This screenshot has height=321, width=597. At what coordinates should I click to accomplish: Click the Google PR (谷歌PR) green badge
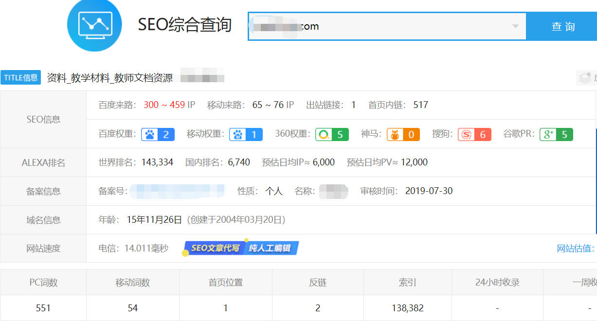coord(556,133)
